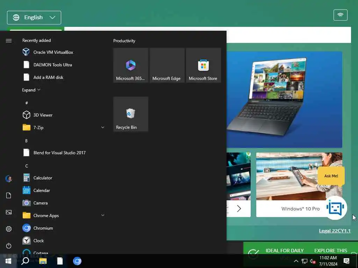This screenshot has height=268, width=358.
Task: Open the Action Center notifications icon
Action: [346, 261]
